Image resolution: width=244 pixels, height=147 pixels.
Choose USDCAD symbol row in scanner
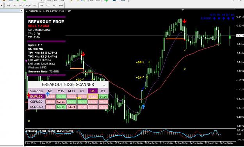click(x=36, y=107)
